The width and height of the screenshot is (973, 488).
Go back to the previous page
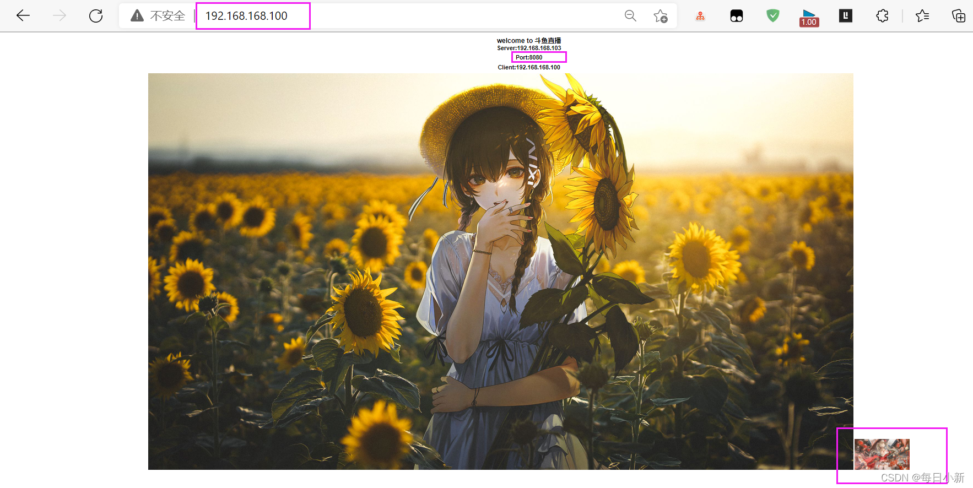tap(23, 15)
